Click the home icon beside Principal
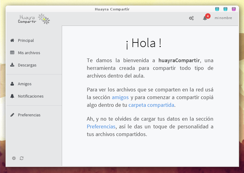This screenshot has height=173, width=244. (12, 40)
